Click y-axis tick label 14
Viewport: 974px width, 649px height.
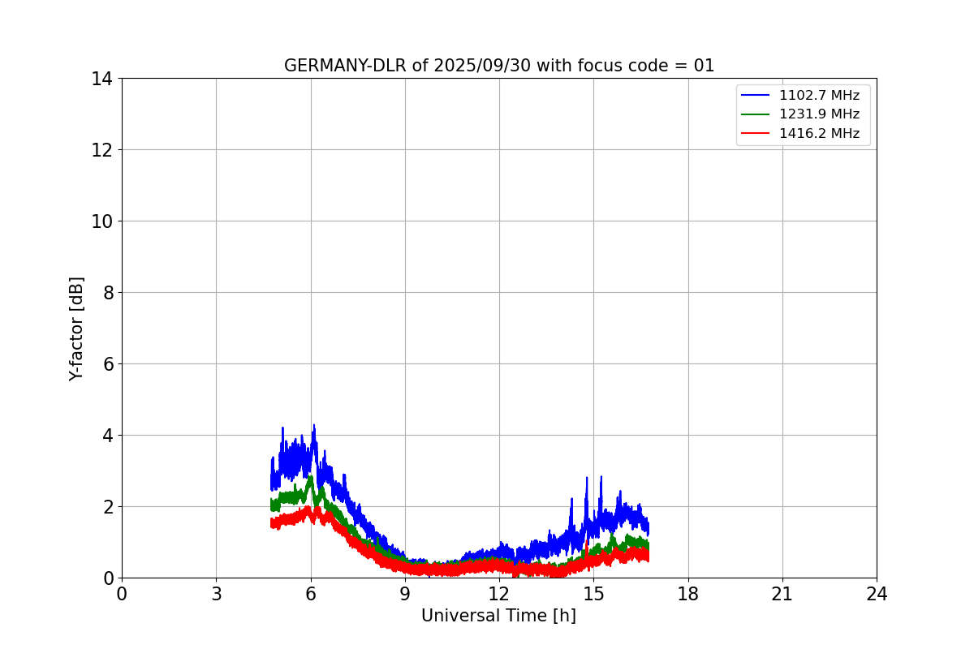click(101, 79)
